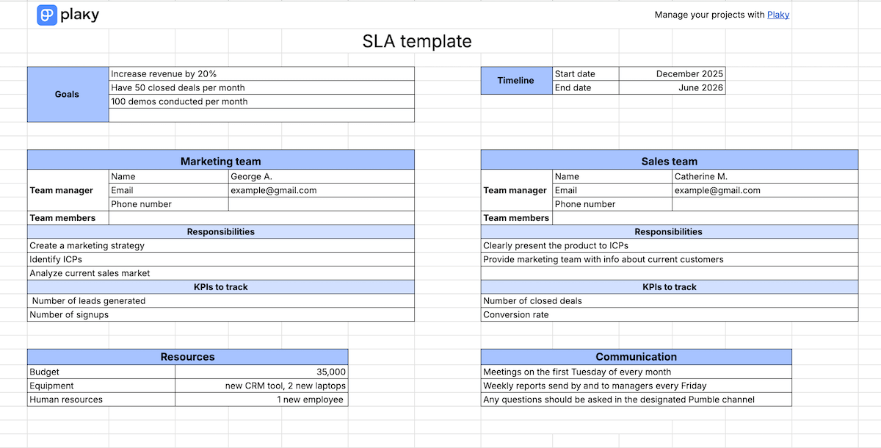
Task: Click the Communication header cell
Action: click(636, 356)
